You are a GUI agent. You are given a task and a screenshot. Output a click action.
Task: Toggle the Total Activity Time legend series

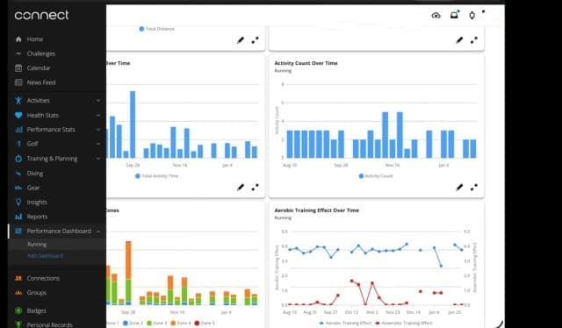(x=156, y=175)
